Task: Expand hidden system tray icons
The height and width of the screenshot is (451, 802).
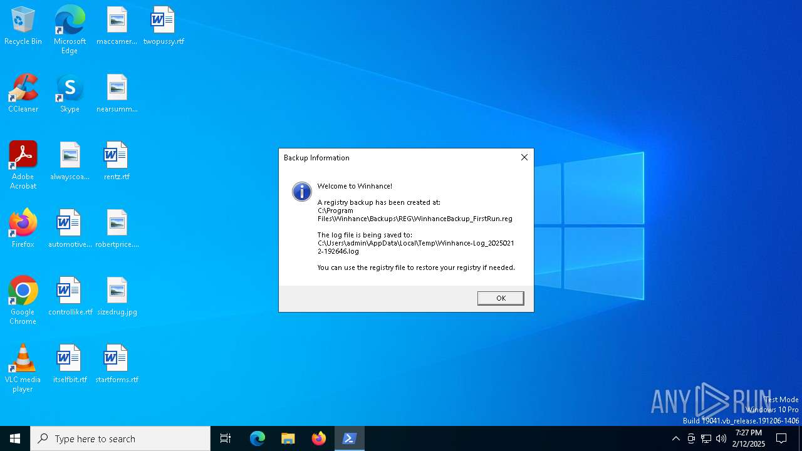Action: click(675, 438)
